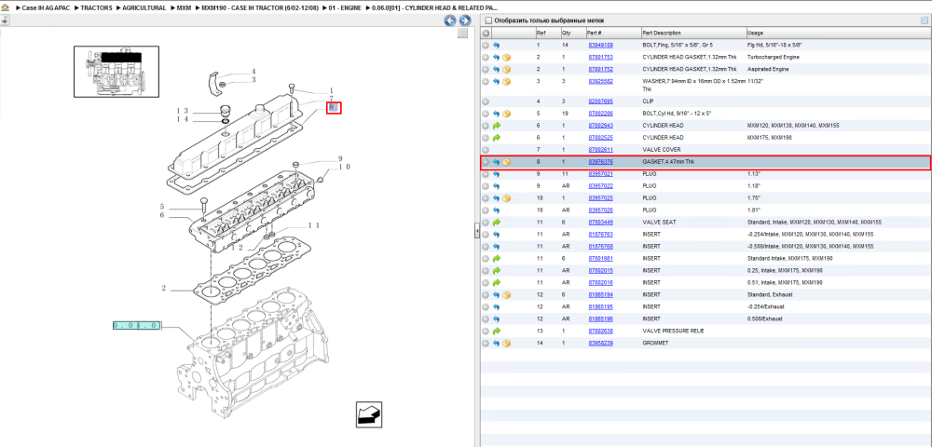Open the AGRICULTURAL breadcrumb

[144, 8]
